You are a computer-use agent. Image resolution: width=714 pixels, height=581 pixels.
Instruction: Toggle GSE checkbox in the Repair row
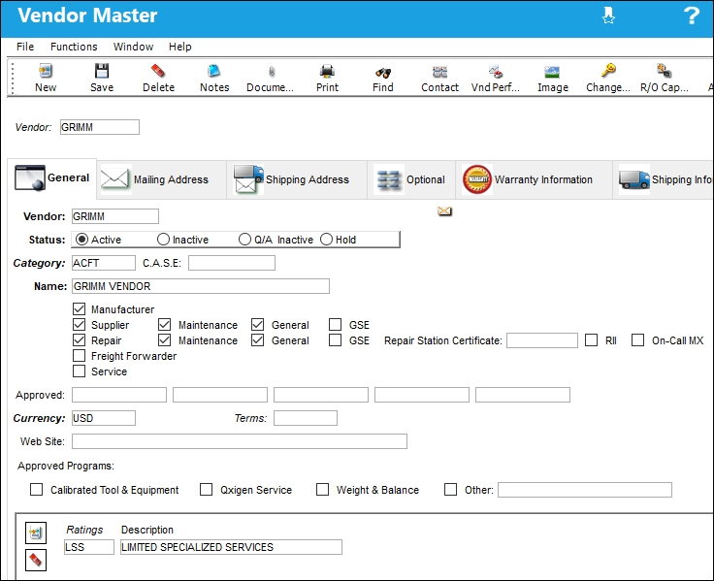(335, 340)
